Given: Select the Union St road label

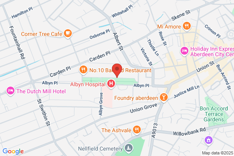Looking at the screenshot, I should pyautogui.click(x=205, y=67).
